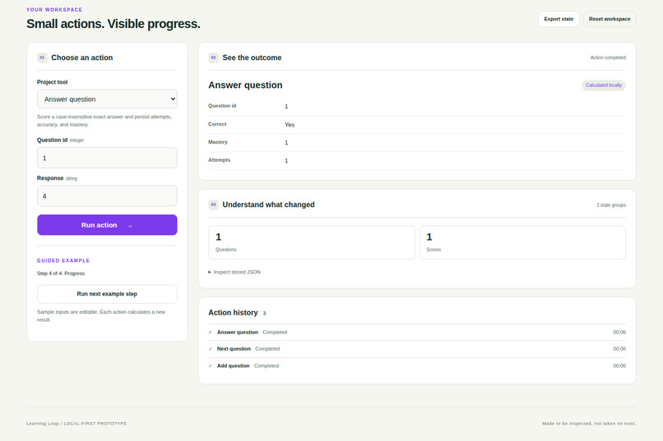
Task: Click the Export state button
Action: (559, 19)
